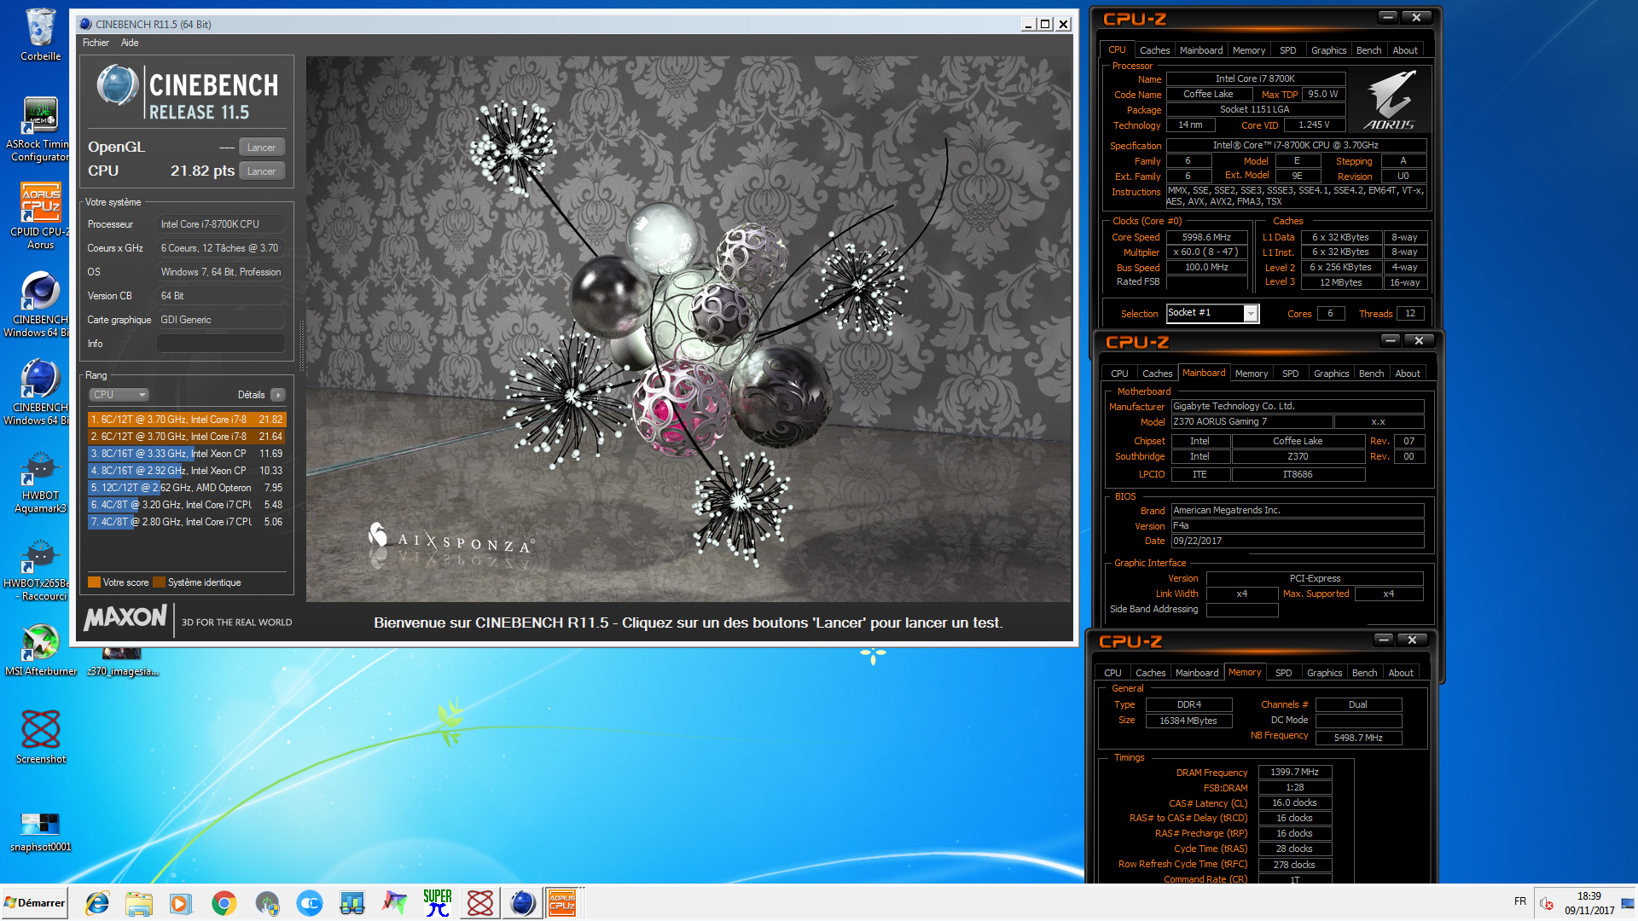This screenshot has width=1638, height=921.
Task: Click the empty Info field in Cinebench
Action: pos(220,344)
